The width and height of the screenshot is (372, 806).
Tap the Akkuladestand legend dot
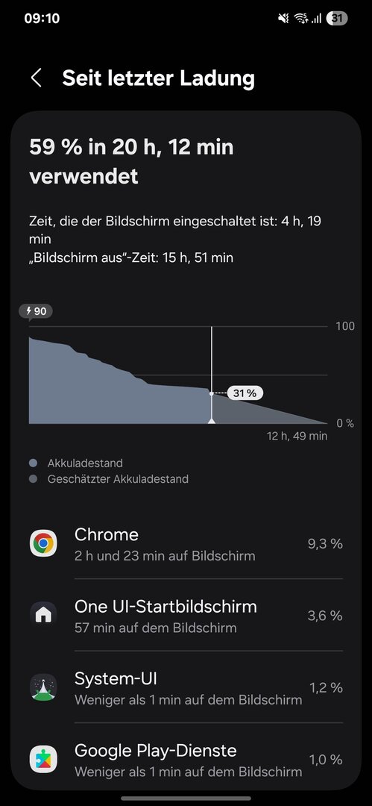(x=34, y=463)
